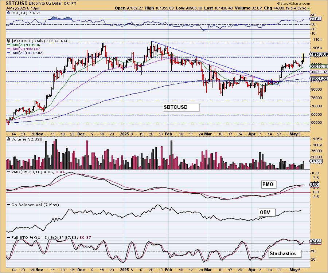328x273 pixels.
Task: Click the 101438.46 last price tag on the right axis
Action: pos(319,54)
